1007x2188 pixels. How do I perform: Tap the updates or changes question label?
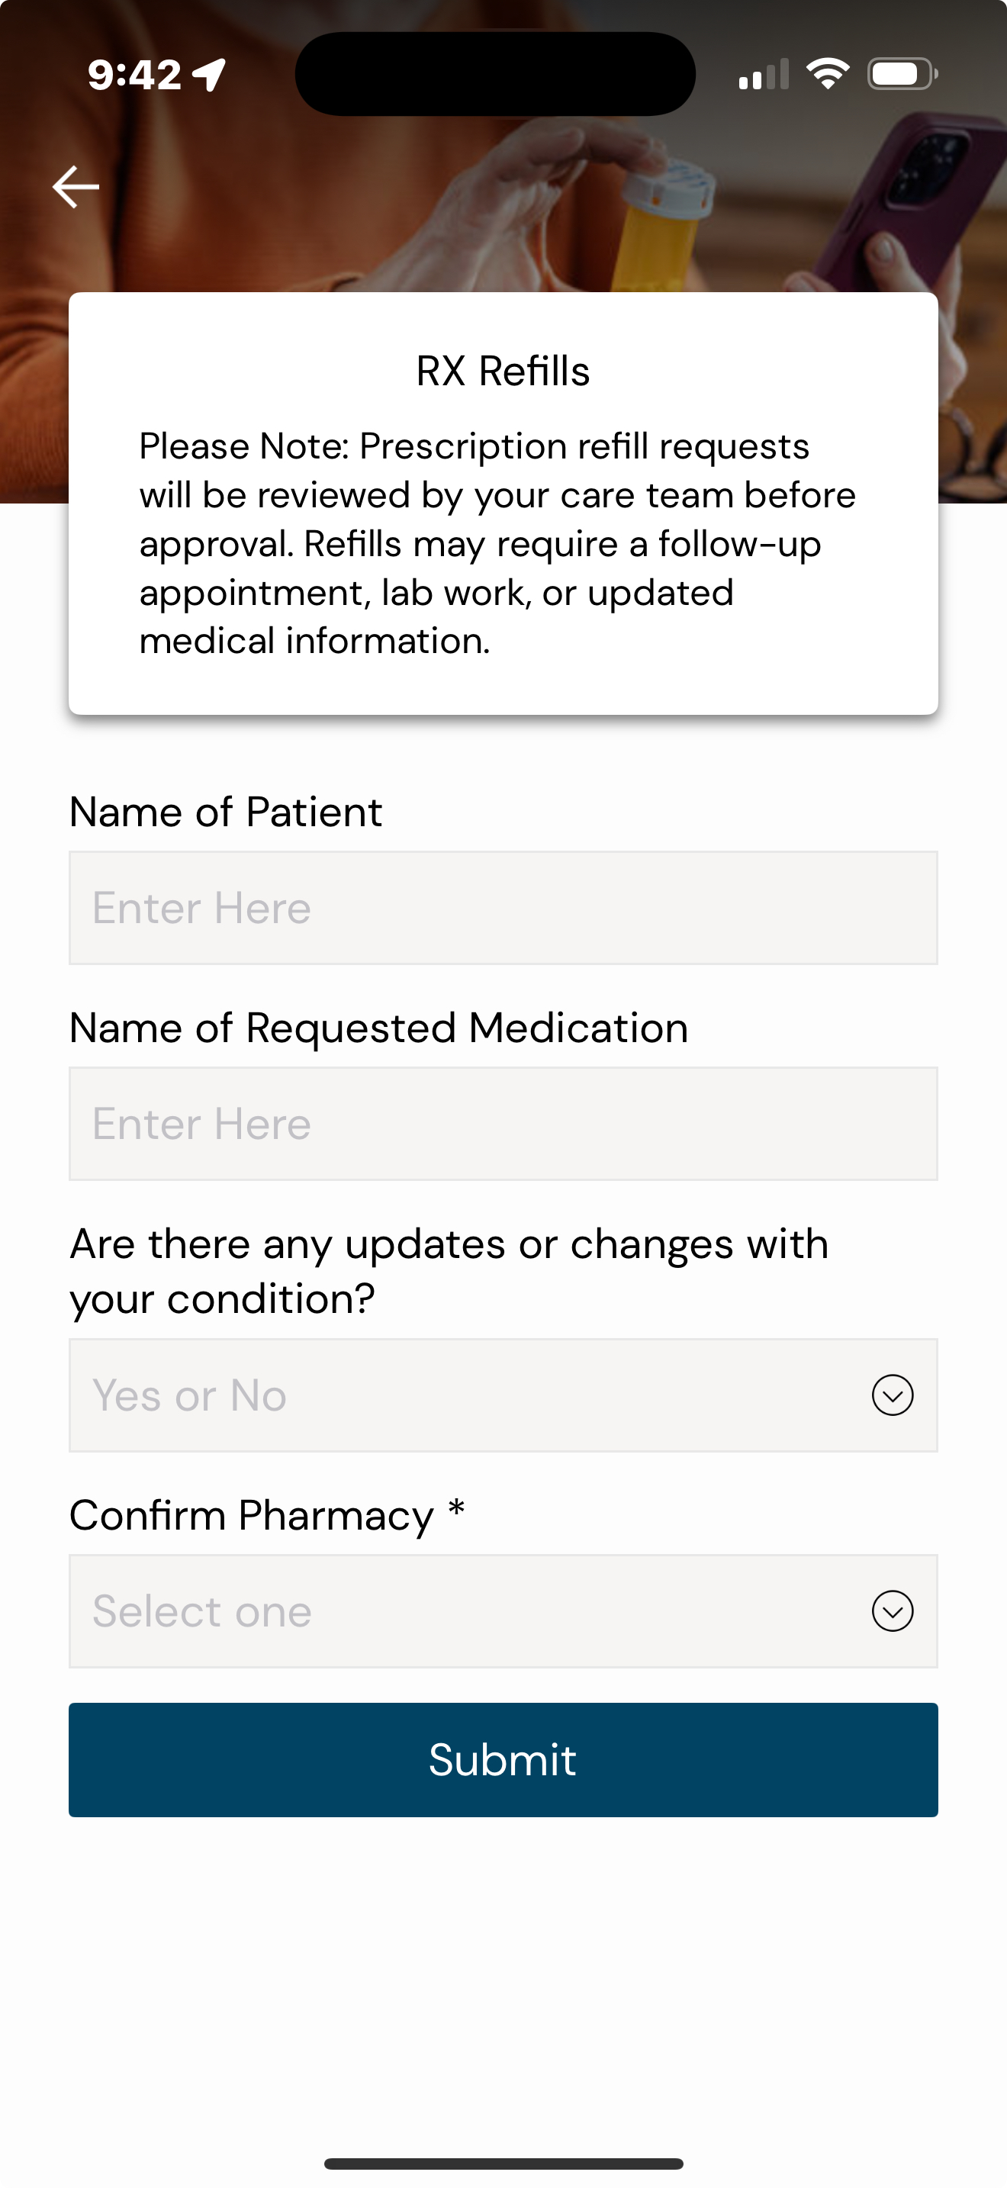pyautogui.click(x=449, y=1271)
